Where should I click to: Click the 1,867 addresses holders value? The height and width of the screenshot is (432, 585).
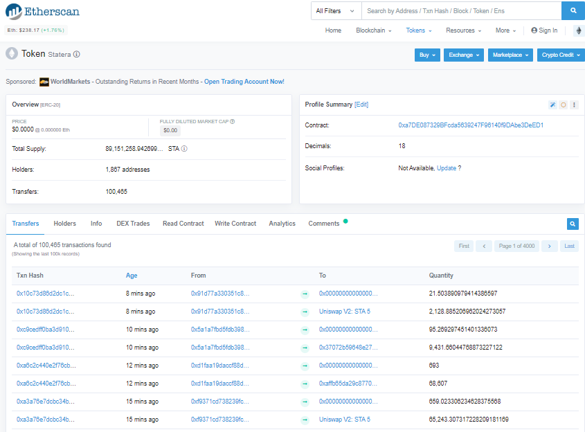[127, 170]
